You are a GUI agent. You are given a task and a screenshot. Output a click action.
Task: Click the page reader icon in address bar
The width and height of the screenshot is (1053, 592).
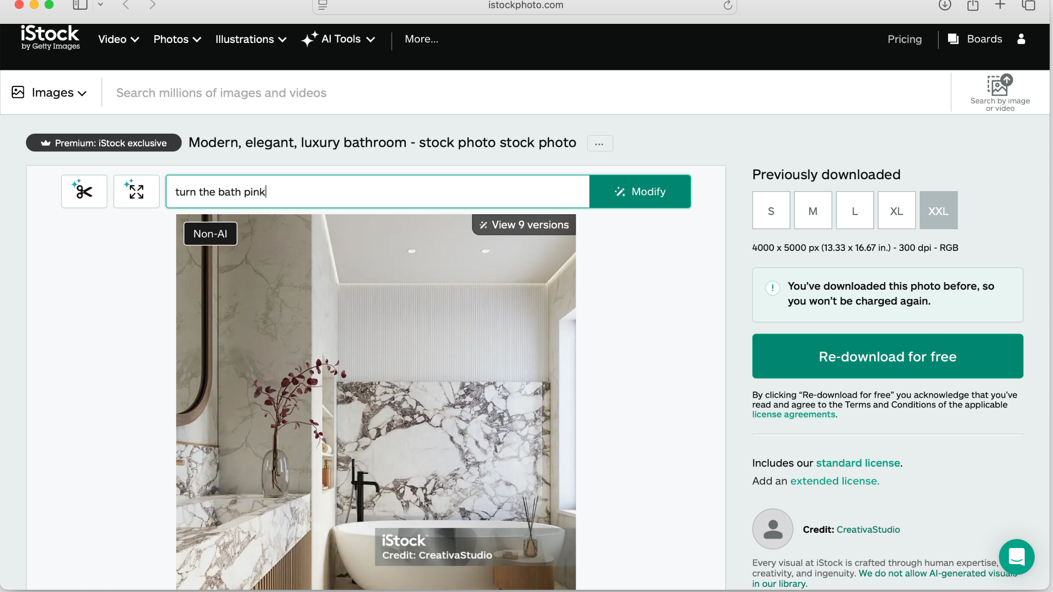tap(323, 5)
